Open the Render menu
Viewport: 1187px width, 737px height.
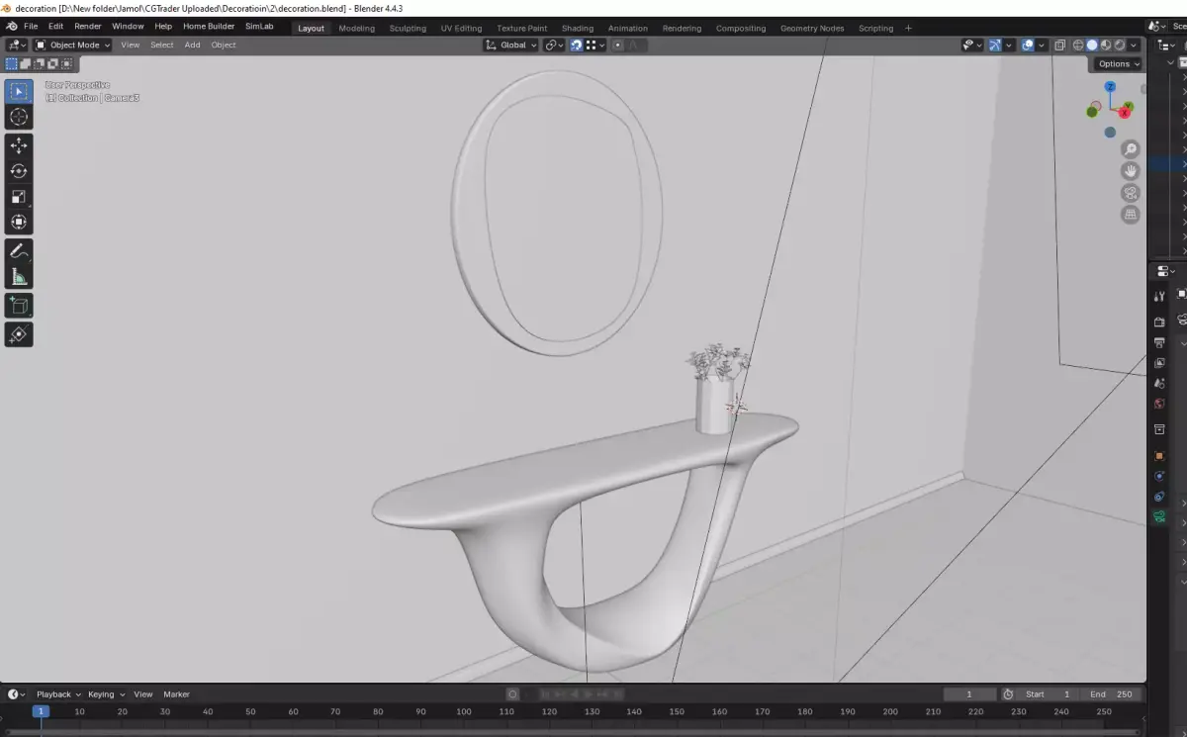pos(88,27)
